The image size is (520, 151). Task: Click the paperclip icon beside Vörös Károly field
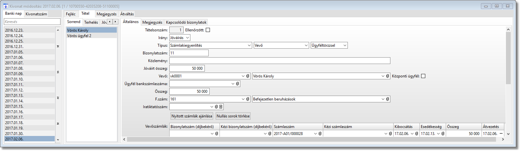click(388, 76)
